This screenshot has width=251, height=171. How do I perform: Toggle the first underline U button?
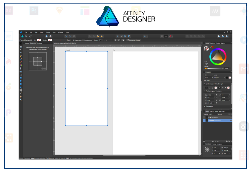(x=206, y=88)
